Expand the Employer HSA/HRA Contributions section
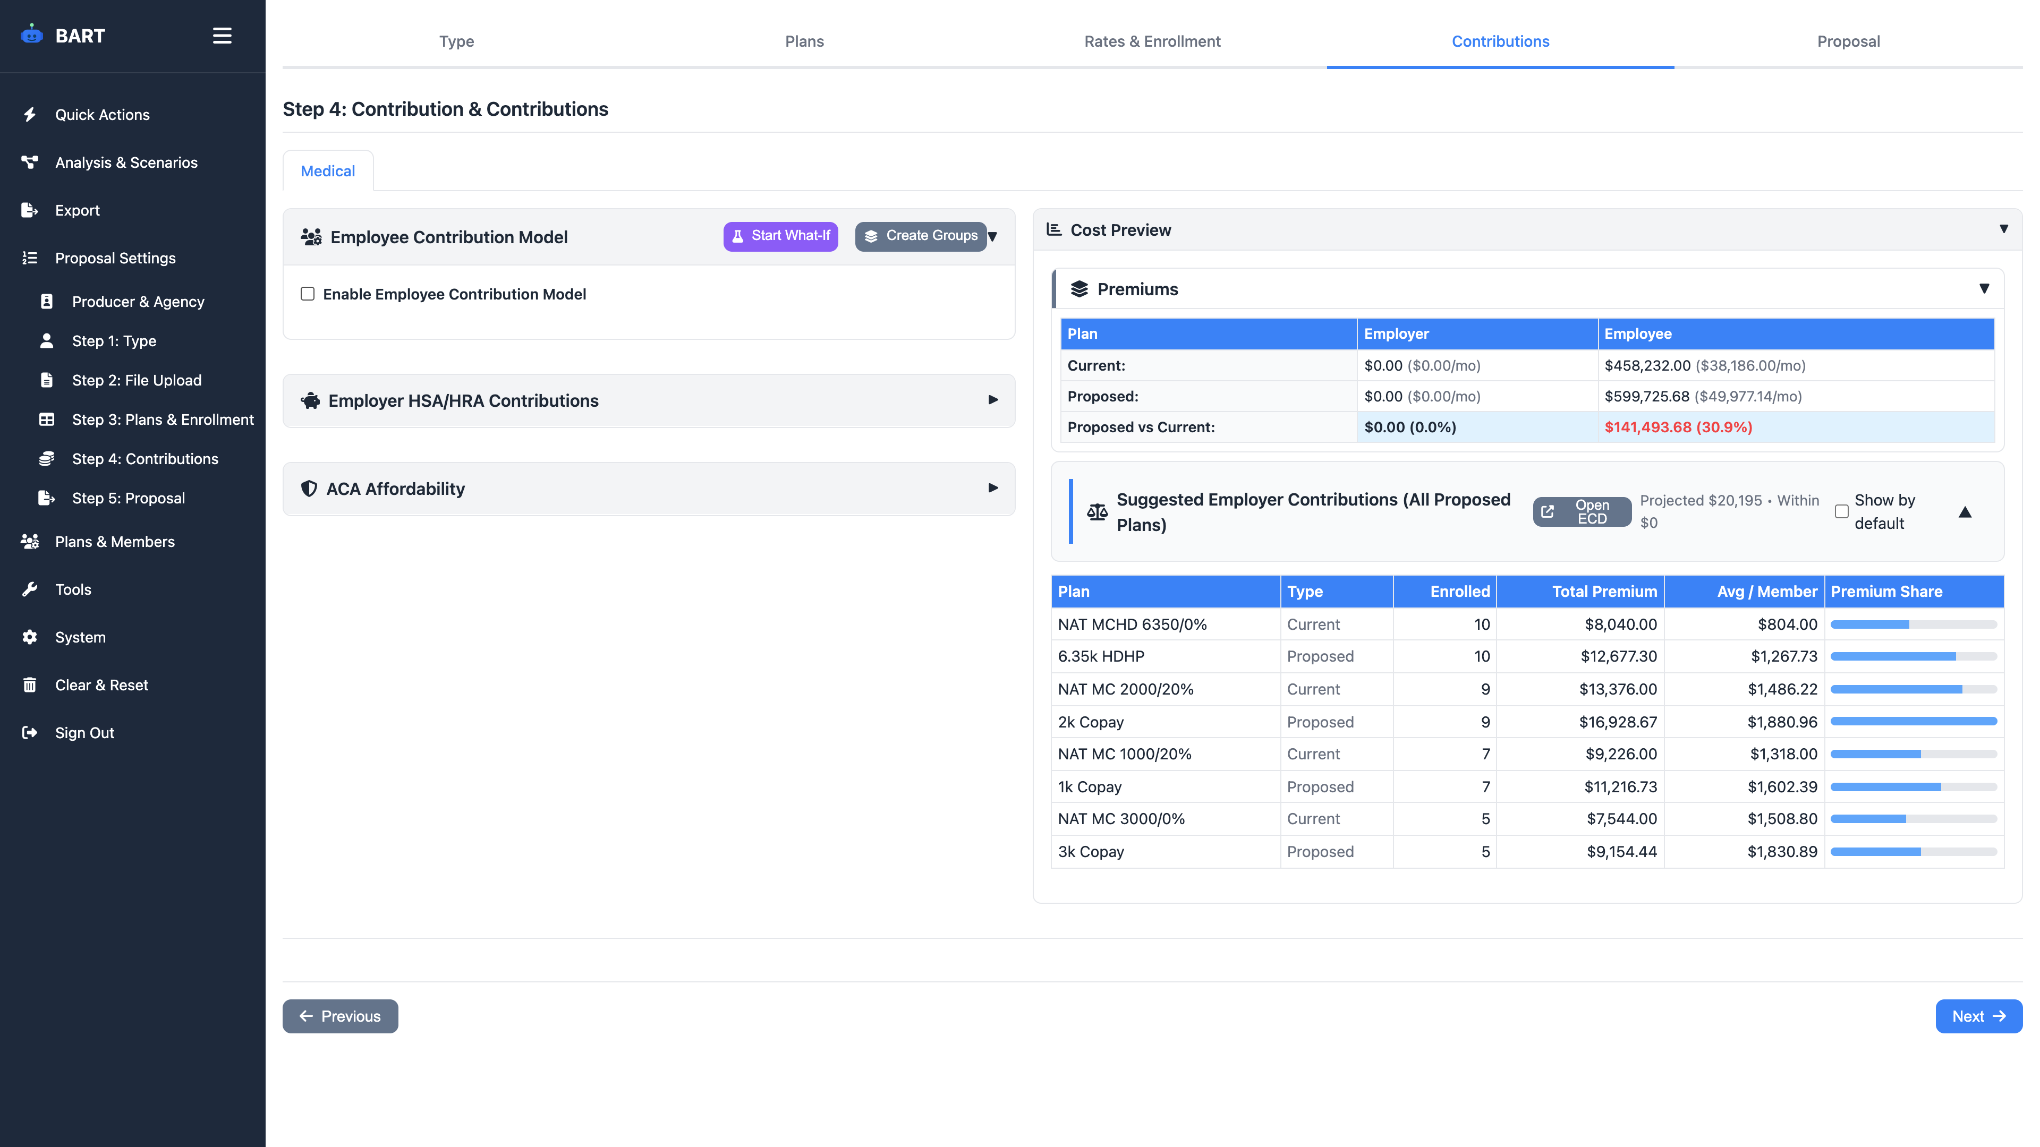The image size is (2040, 1147). click(993, 400)
